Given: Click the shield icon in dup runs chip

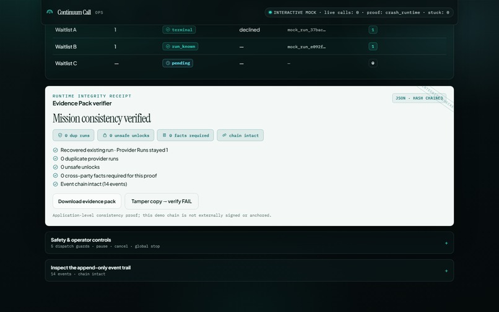Looking at the screenshot, I should click(60, 136).
